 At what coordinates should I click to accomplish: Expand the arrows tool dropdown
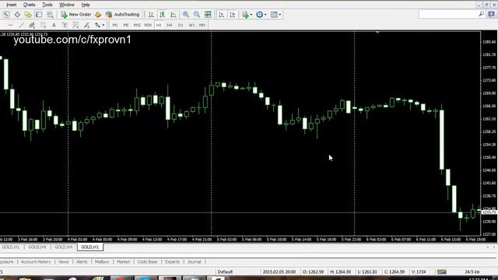(103, 26)
